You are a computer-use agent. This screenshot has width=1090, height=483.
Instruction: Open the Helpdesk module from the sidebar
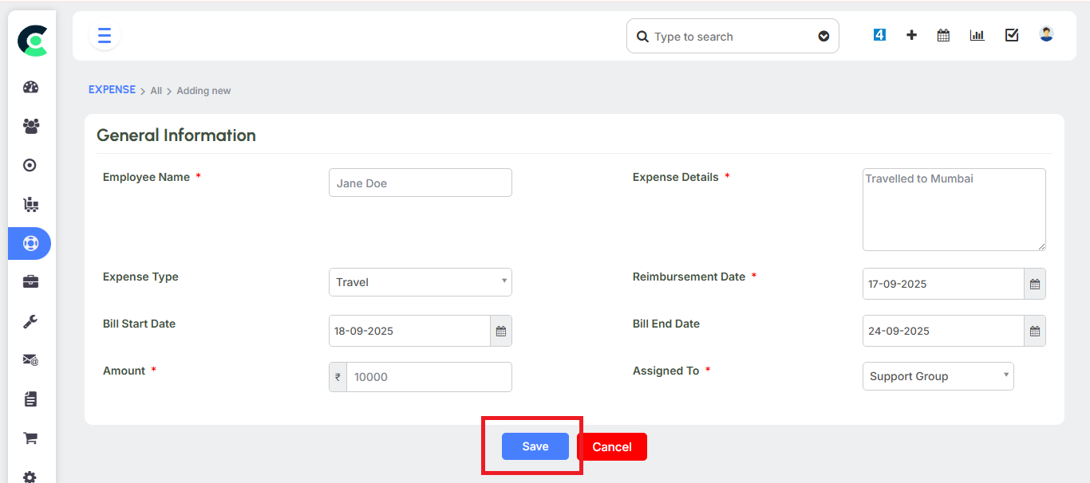click(x=30, y=243)
